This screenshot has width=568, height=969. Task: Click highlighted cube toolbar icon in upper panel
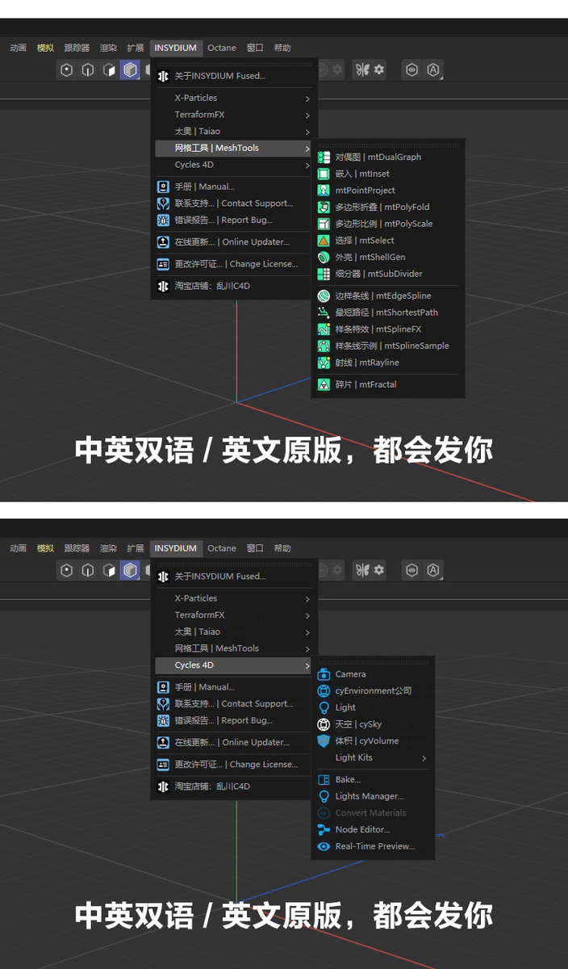coord(130,70)
